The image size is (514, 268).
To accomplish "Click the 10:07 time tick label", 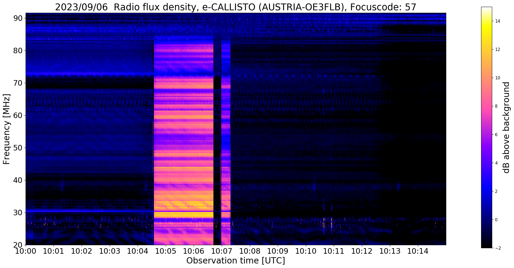I will point(221,251).
